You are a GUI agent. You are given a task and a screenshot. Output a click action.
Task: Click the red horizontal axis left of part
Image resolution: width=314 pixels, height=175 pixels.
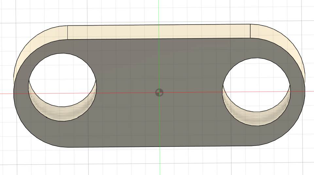(7, 94)
